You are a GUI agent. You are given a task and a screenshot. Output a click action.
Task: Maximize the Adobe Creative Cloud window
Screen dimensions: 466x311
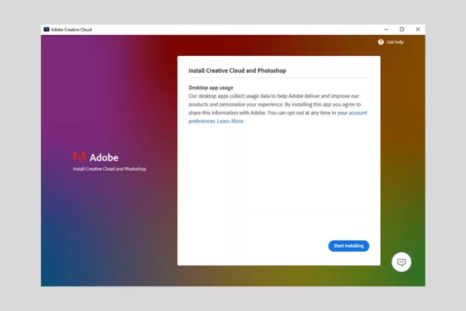402,29
